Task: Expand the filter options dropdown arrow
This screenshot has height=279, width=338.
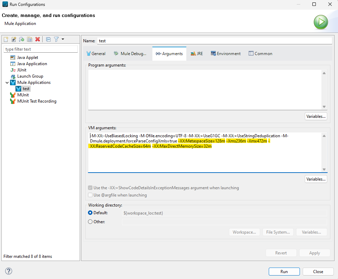Action: [x=63, y=39]
